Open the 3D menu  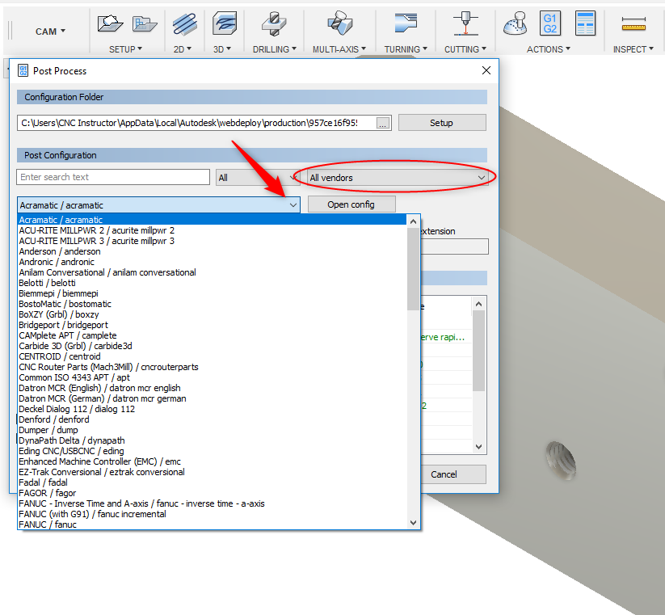[222, 49]
